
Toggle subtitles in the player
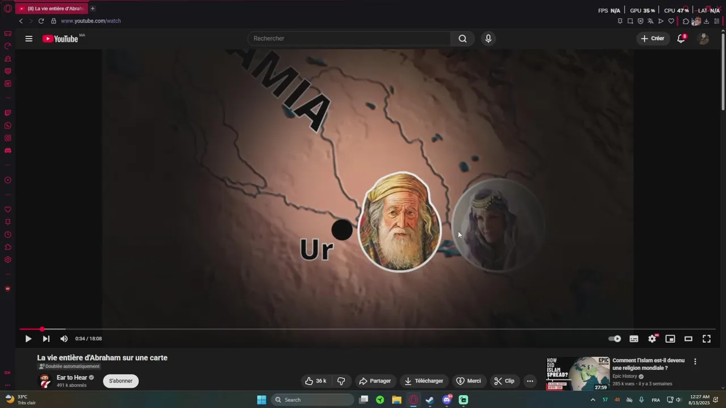634,339
